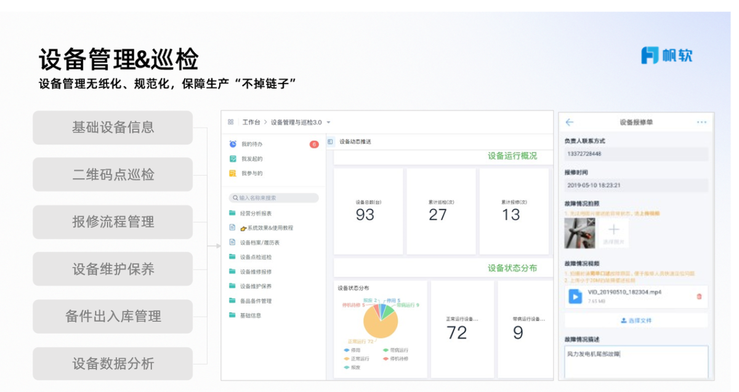
Task: Click the back arrow in 设备报修单
Action: (569, 122)
